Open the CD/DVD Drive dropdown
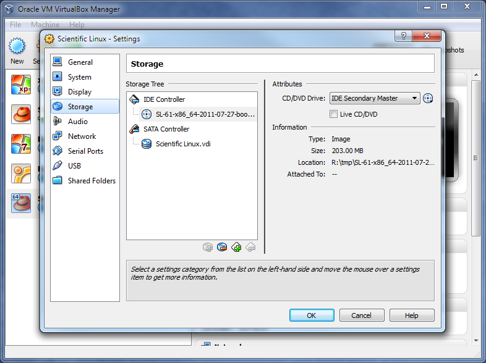Screen dimensions: 486x363 coord(375,98)
